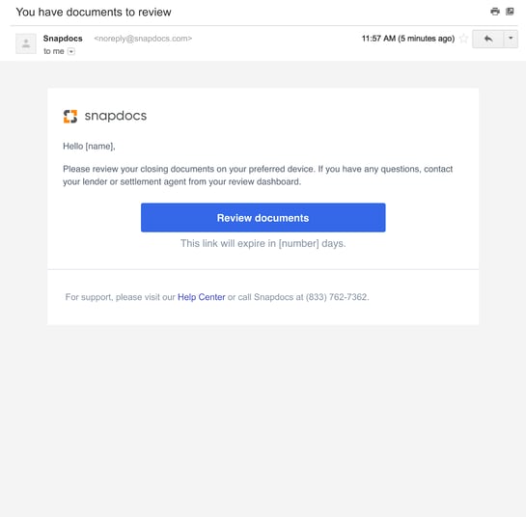Click the closing documents paragraph

click(x=258, y=176)
